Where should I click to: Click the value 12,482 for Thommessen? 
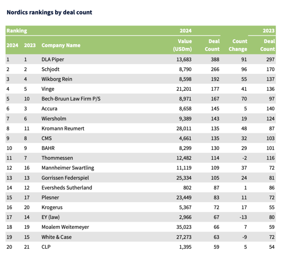(184, 158)
